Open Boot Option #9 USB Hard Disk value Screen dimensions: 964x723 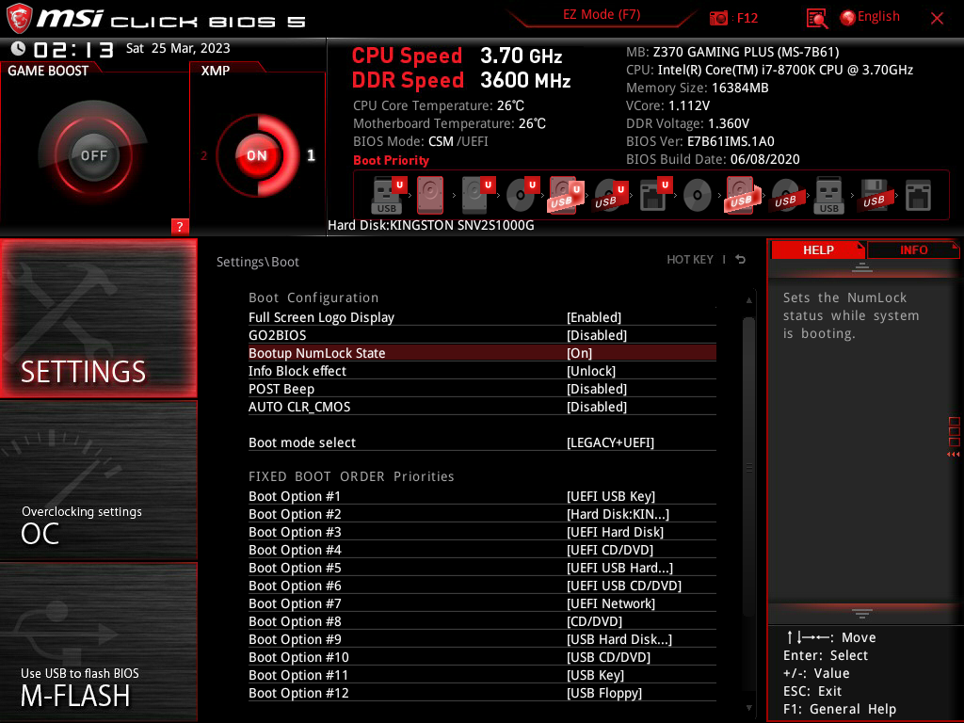619,639
